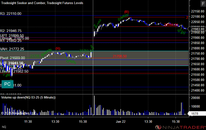Image resolution: width=206 pixels, height=130 pixels.
Task: Click the 13:30 time label after Jan 22
Action: (148, 122)
